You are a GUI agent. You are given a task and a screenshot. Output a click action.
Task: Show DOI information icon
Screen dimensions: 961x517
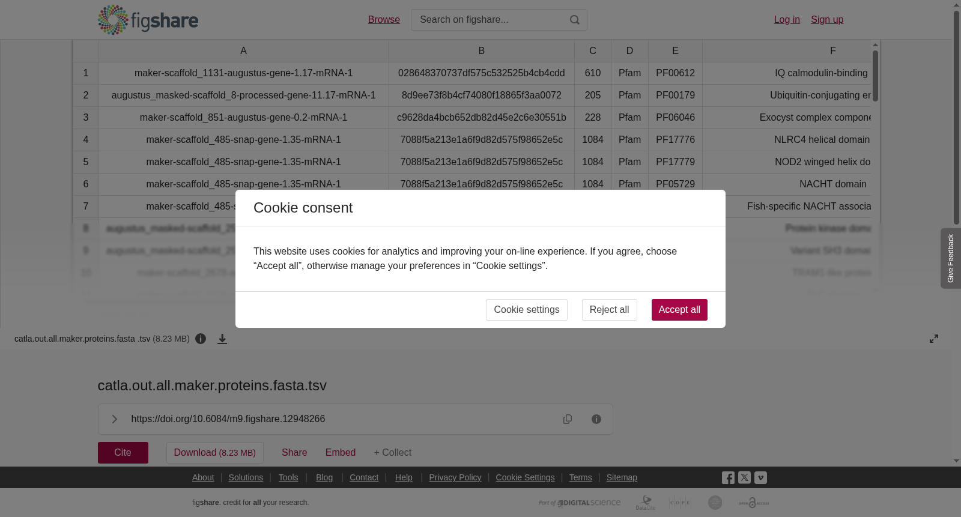(x=596, y=419)
